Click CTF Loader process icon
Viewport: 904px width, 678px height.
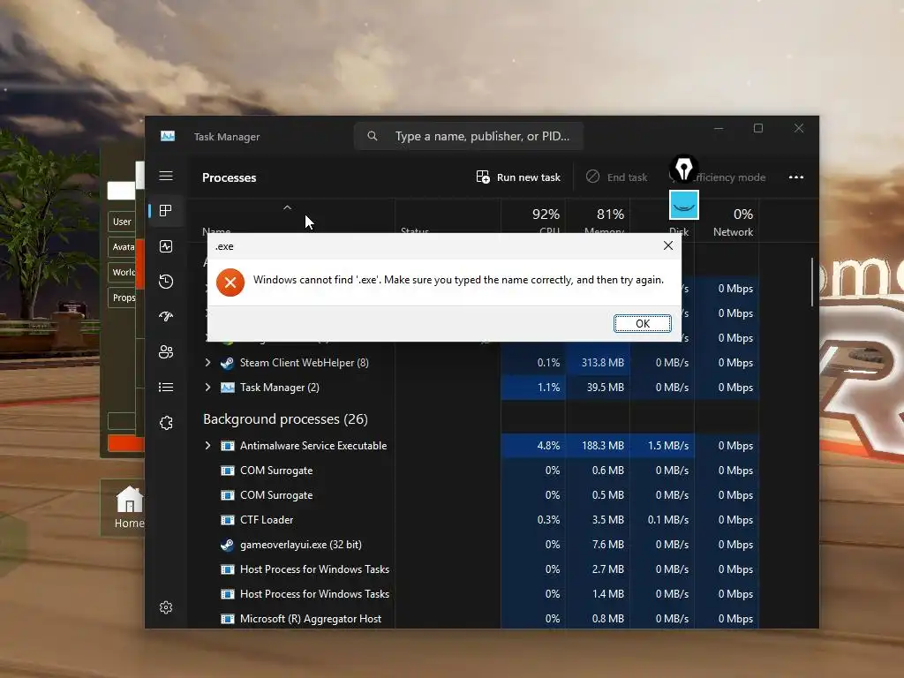227,520
